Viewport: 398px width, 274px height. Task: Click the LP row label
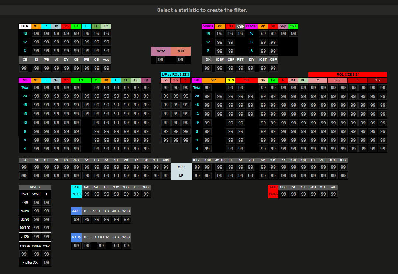pos(181,176)
